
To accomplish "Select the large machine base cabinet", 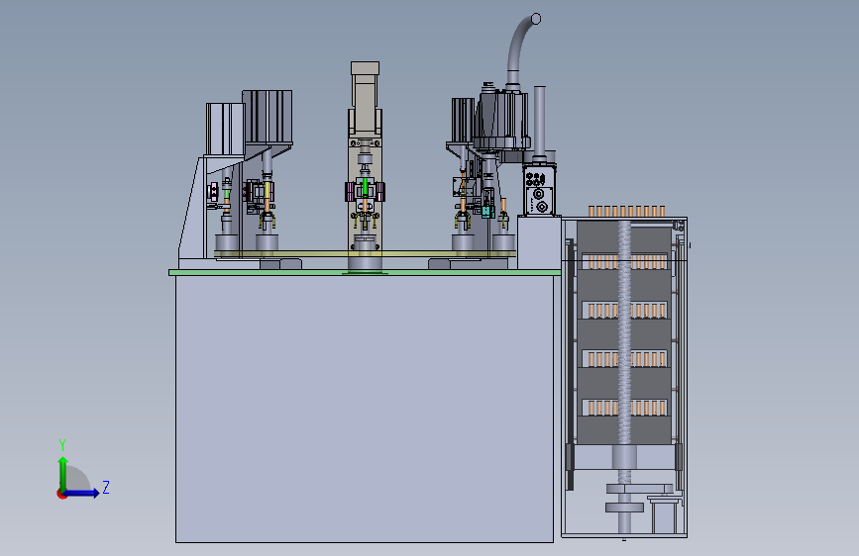I will [365, 409].
